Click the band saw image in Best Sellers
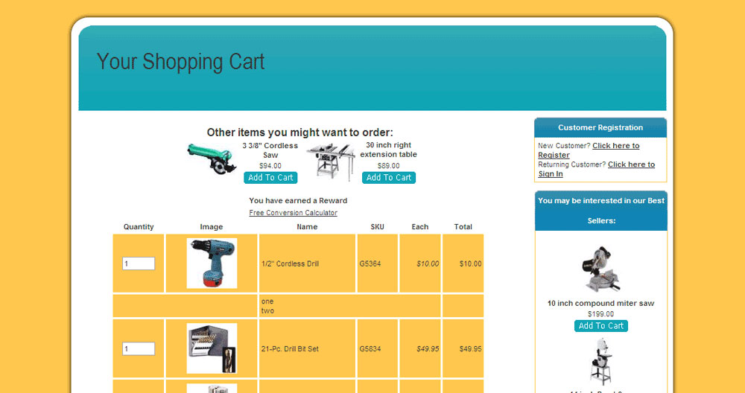745x393 pixels. (600, 362)
